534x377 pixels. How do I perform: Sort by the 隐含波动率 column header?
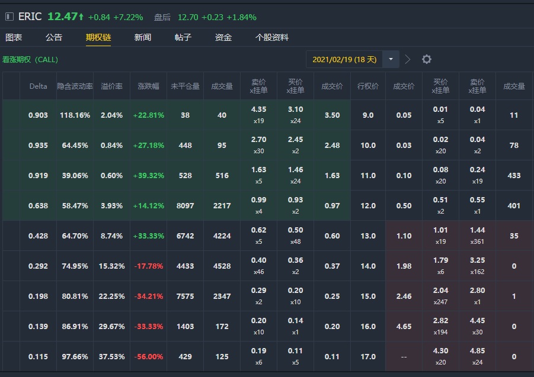coord(75,86)
